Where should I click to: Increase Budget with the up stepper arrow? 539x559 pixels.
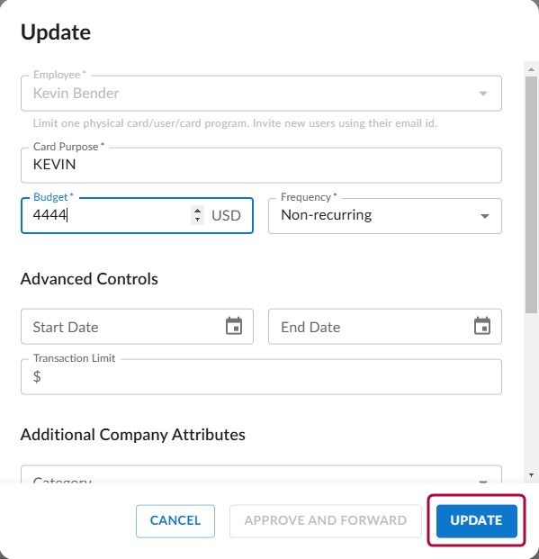(197, 211)
